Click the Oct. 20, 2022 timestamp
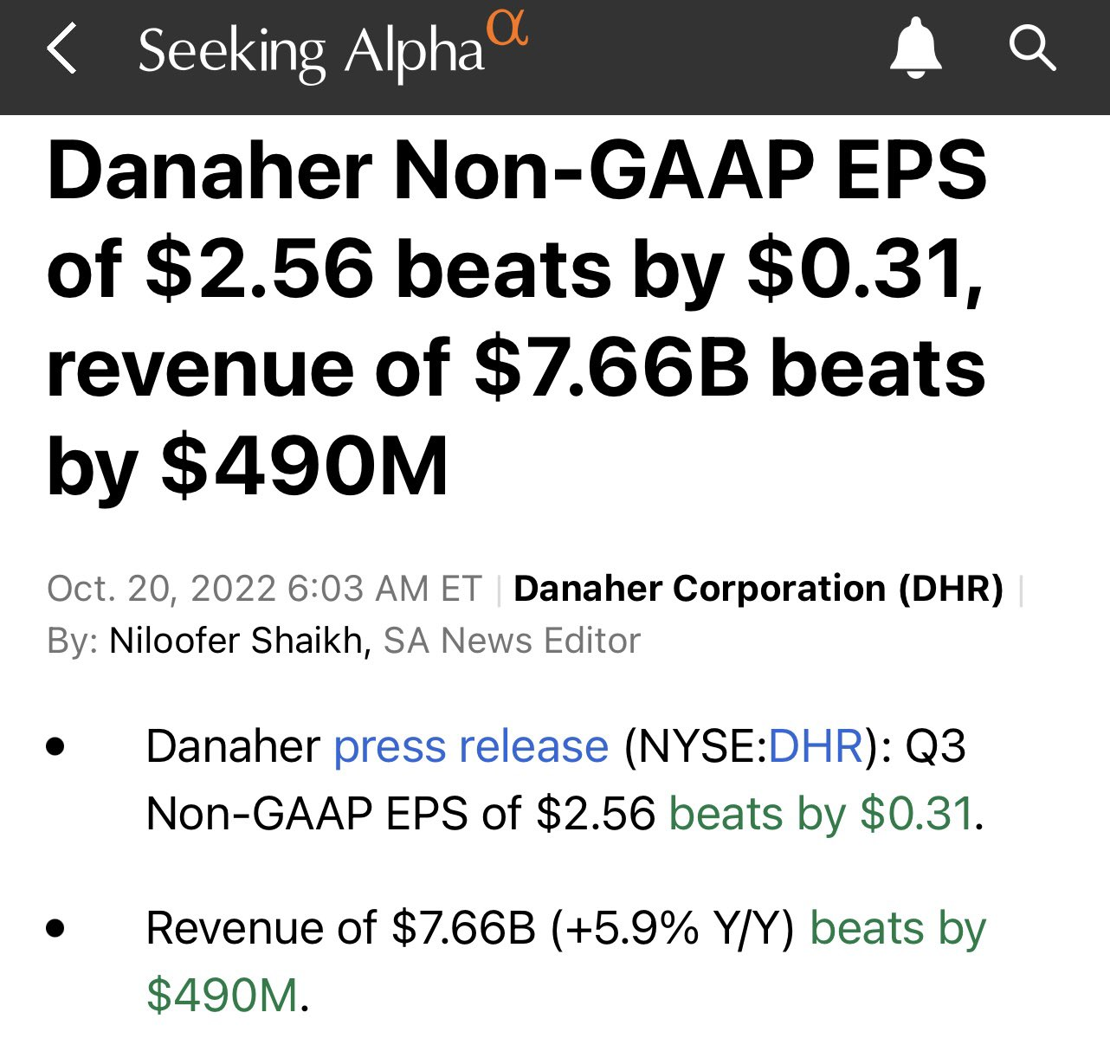Screen dimensions: 1110x1051 coord(264,589)
